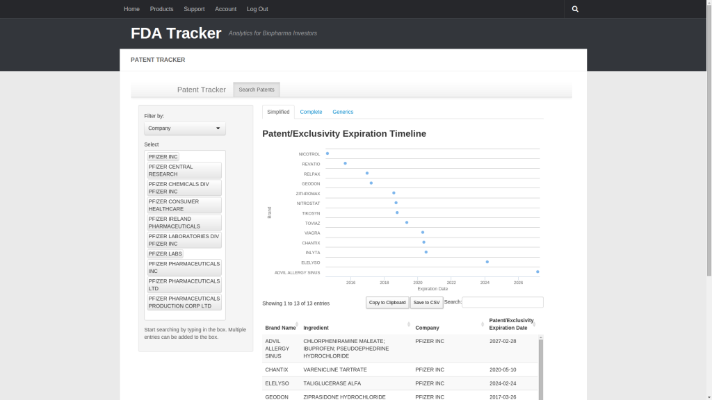Click the REVATIO data point on chart
The height and width of the screenshot is (400, 712).
pos(345,163)
